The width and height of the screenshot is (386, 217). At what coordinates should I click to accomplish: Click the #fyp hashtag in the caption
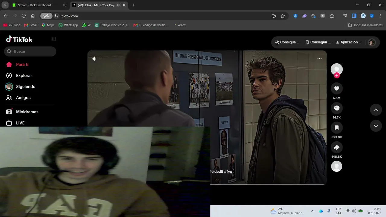(x=228, y=171)
